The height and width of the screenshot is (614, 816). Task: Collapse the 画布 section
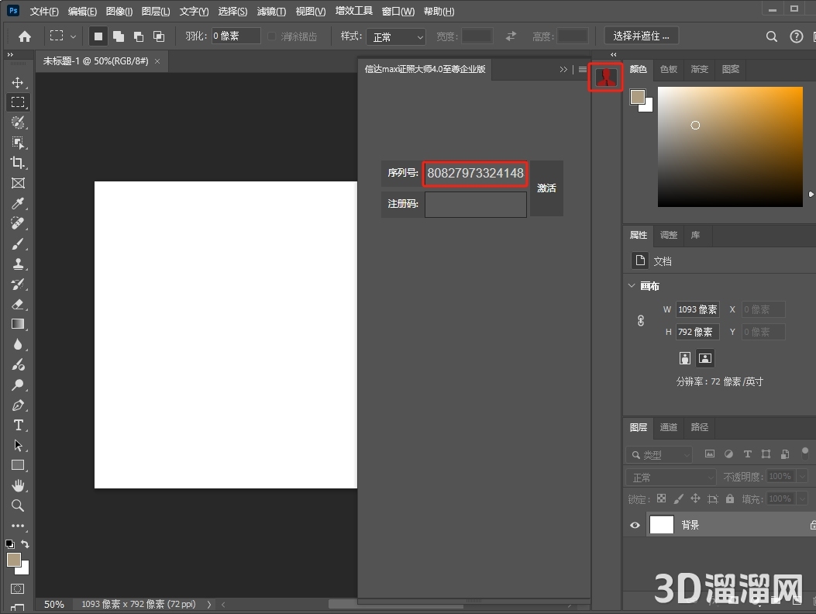[631, 286]
